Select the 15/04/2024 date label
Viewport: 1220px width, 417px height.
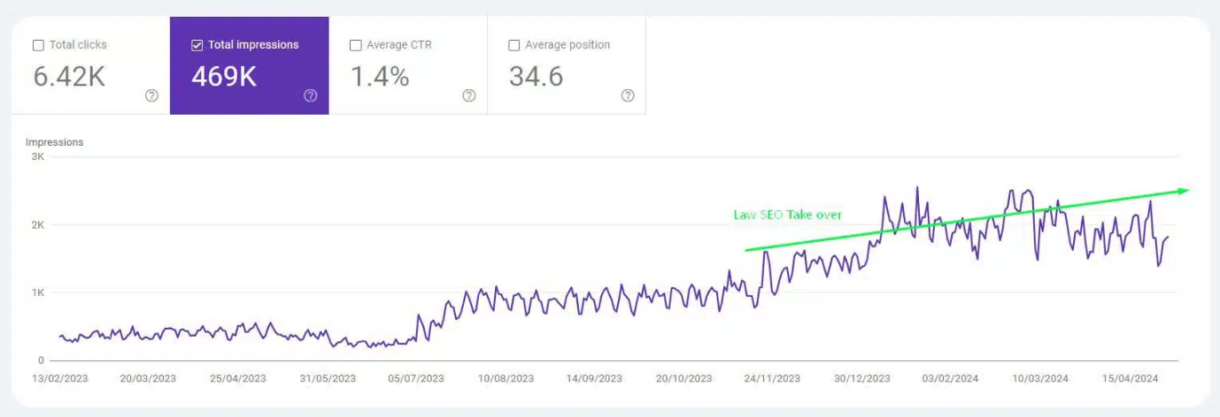pyautogui.click(x=1130, y=378)
